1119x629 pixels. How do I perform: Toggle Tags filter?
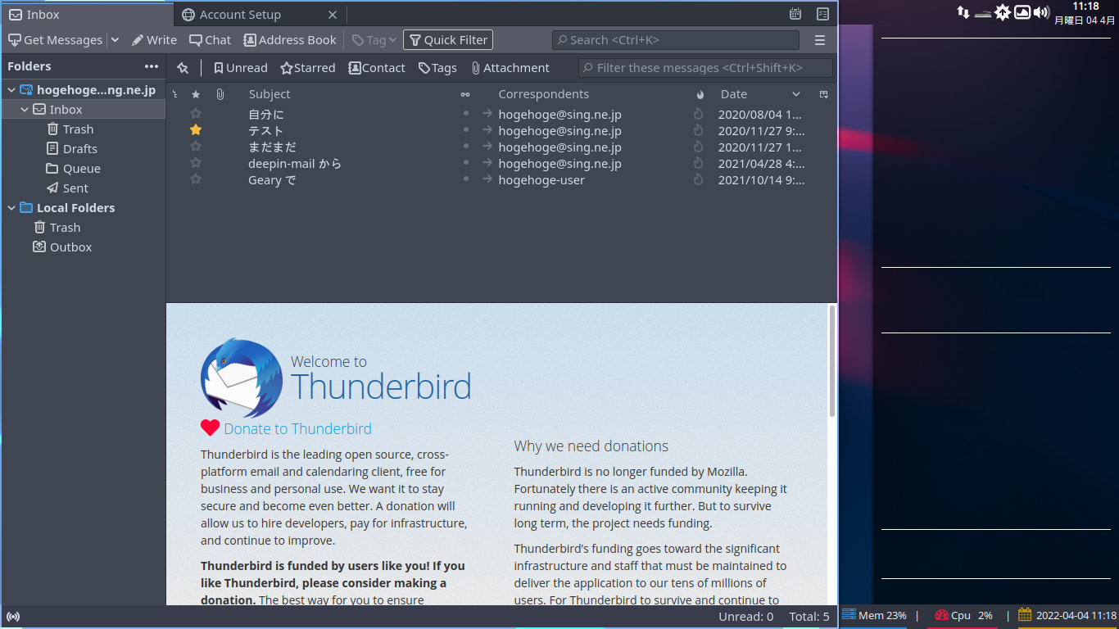coord(437,68)
